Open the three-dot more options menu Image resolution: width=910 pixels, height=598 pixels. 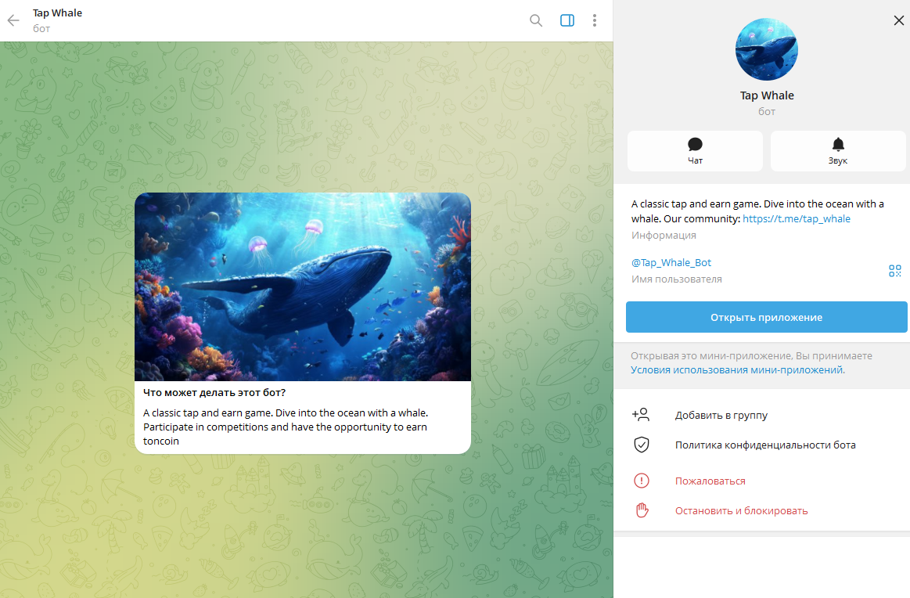(595, 20)
